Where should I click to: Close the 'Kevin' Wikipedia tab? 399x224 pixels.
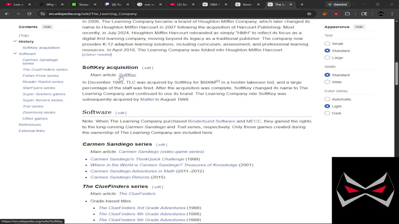(258, 4)
